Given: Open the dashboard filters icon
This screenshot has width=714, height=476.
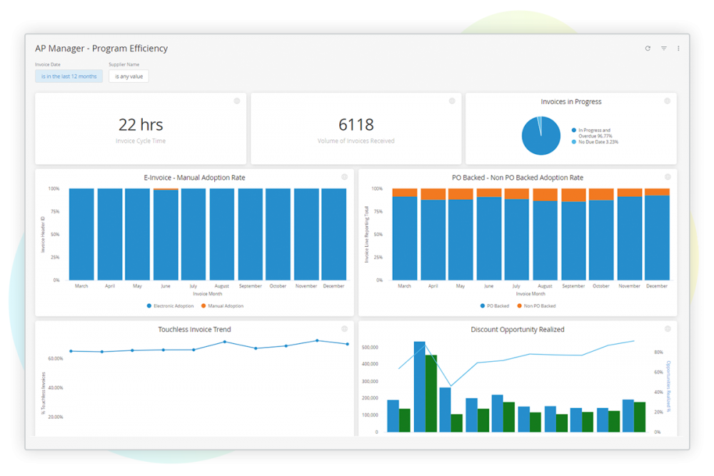Looking at the screenshot, I should point(663,49).
